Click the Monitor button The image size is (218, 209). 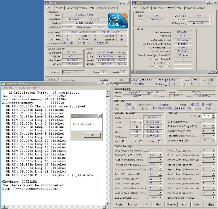coord(171,204)
